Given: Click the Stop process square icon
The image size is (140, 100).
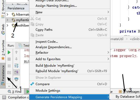Looking at the screenshot, I should 9,59.
